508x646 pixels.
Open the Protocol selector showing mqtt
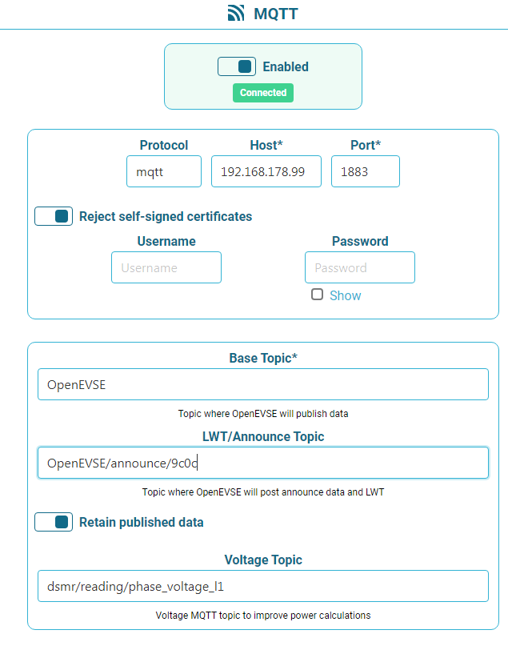(x=163, y=171)
